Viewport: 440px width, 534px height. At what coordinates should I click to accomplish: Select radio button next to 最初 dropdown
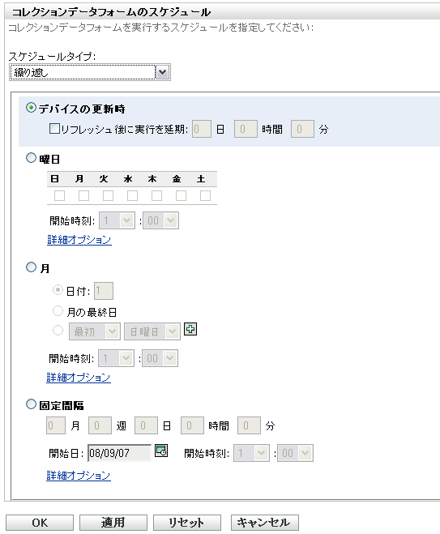[x=58, y=331]
